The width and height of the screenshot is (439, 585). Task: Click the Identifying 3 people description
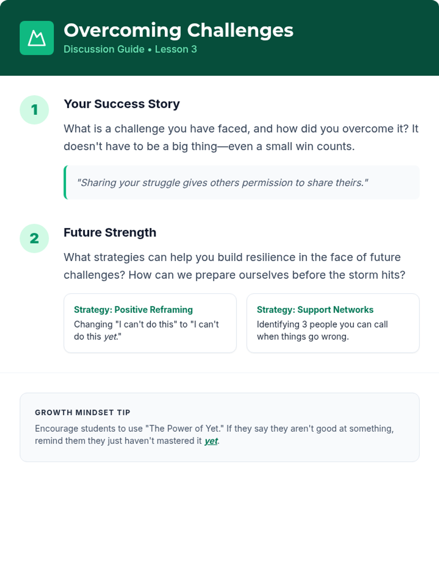[x=322, y=330]
